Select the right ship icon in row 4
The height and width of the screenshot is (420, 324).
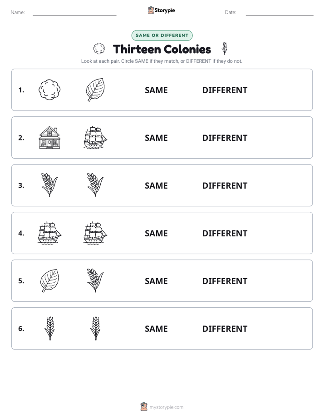click(95, 233)
